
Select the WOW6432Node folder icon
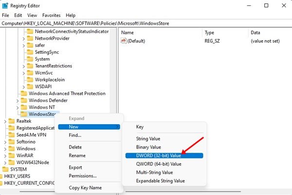[x=11, y=162]
